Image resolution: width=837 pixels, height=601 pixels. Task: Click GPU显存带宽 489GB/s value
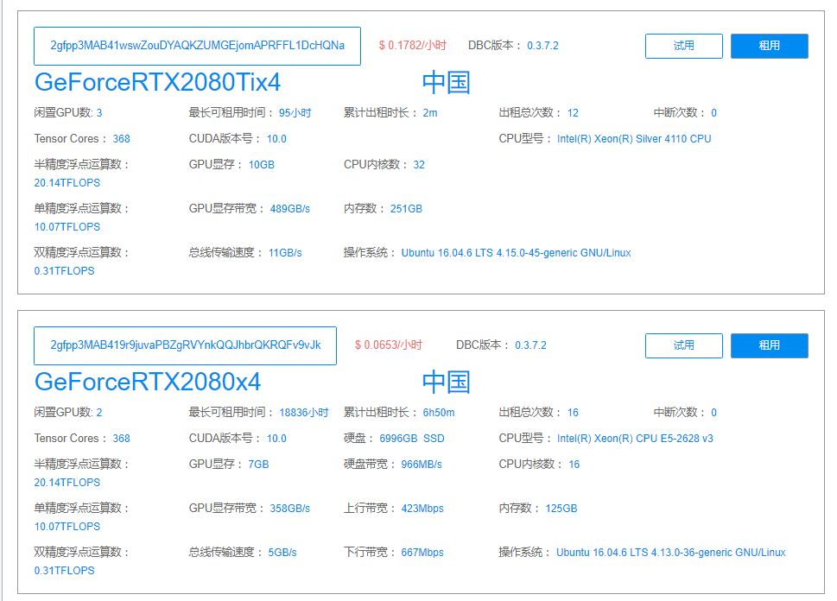(290, 209)
